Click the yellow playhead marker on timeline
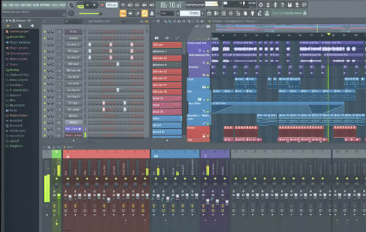The image size is (366, 232). (x=328, y=34)
